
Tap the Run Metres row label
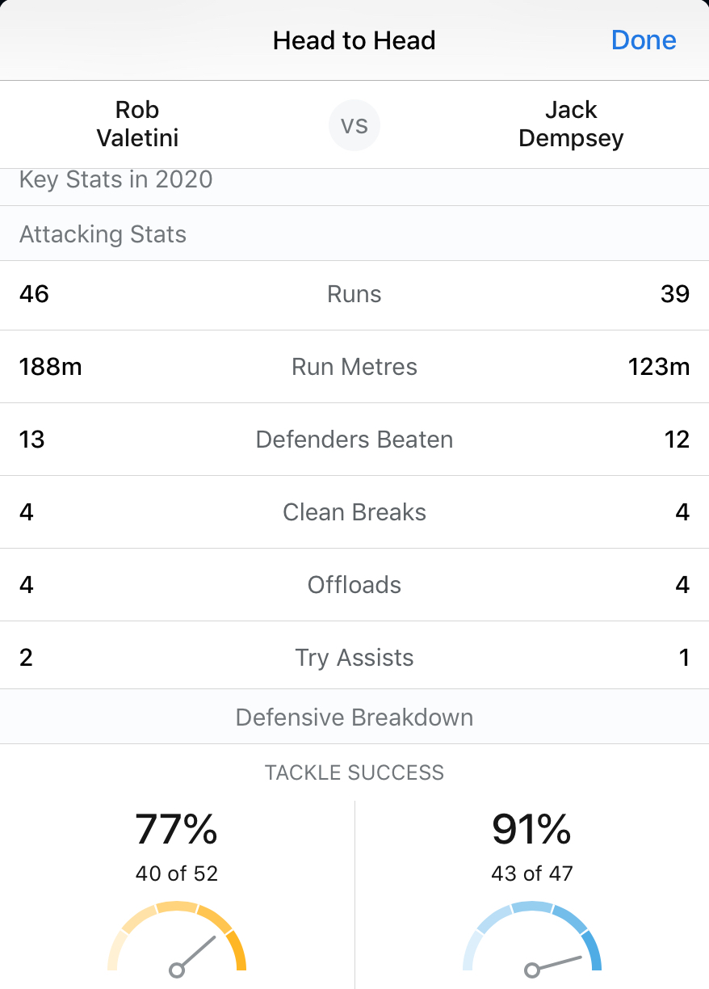click(x=354, y=367)
